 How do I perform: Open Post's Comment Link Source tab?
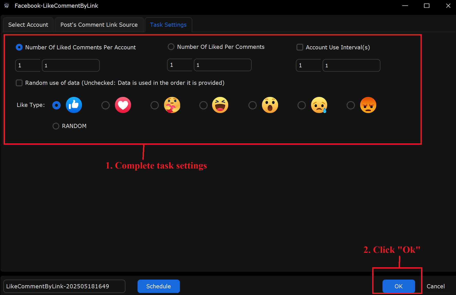click(x=99, y=25)
